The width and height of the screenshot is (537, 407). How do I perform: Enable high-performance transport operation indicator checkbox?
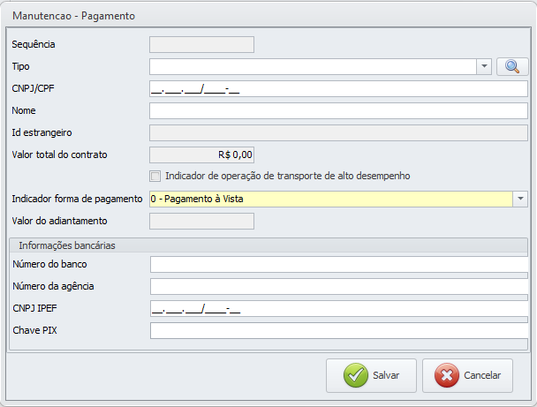[x=156, y=176]
